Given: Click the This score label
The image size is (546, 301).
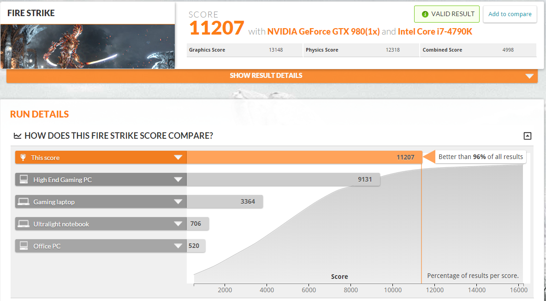Looking at the screenshot, I should (x=45, y=158).
